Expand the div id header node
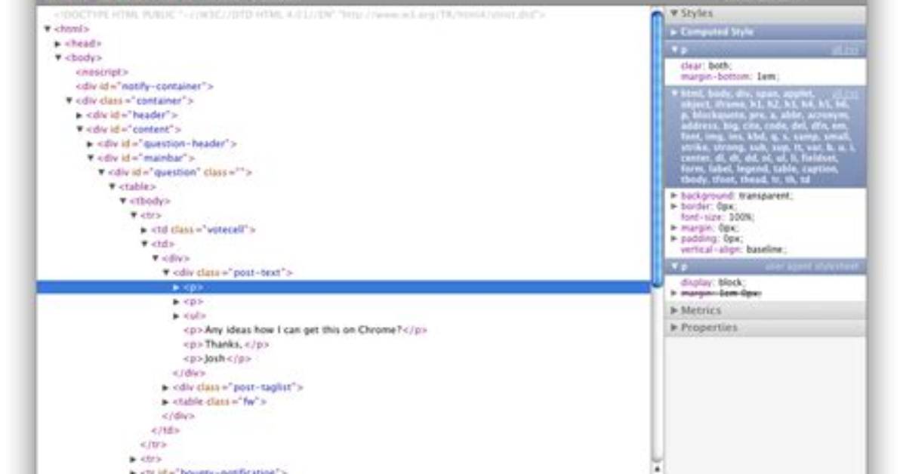This screenshot has height=474, width=903. (x=79, y=115)
